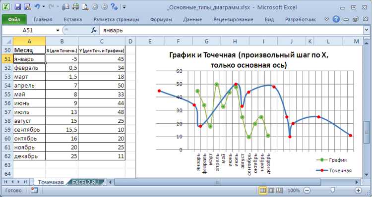372x197 pixels.
Task: Click the Excel application icon in title bar
Action: (6, 7)
